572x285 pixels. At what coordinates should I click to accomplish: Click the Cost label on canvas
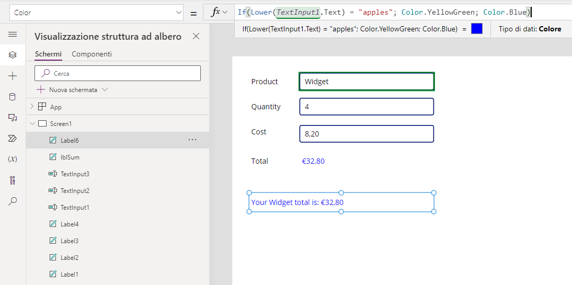click(x=259, y=132)
